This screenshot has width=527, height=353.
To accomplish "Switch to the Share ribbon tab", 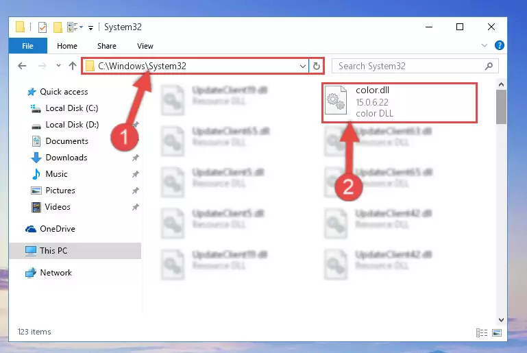I will pos(107,46).
